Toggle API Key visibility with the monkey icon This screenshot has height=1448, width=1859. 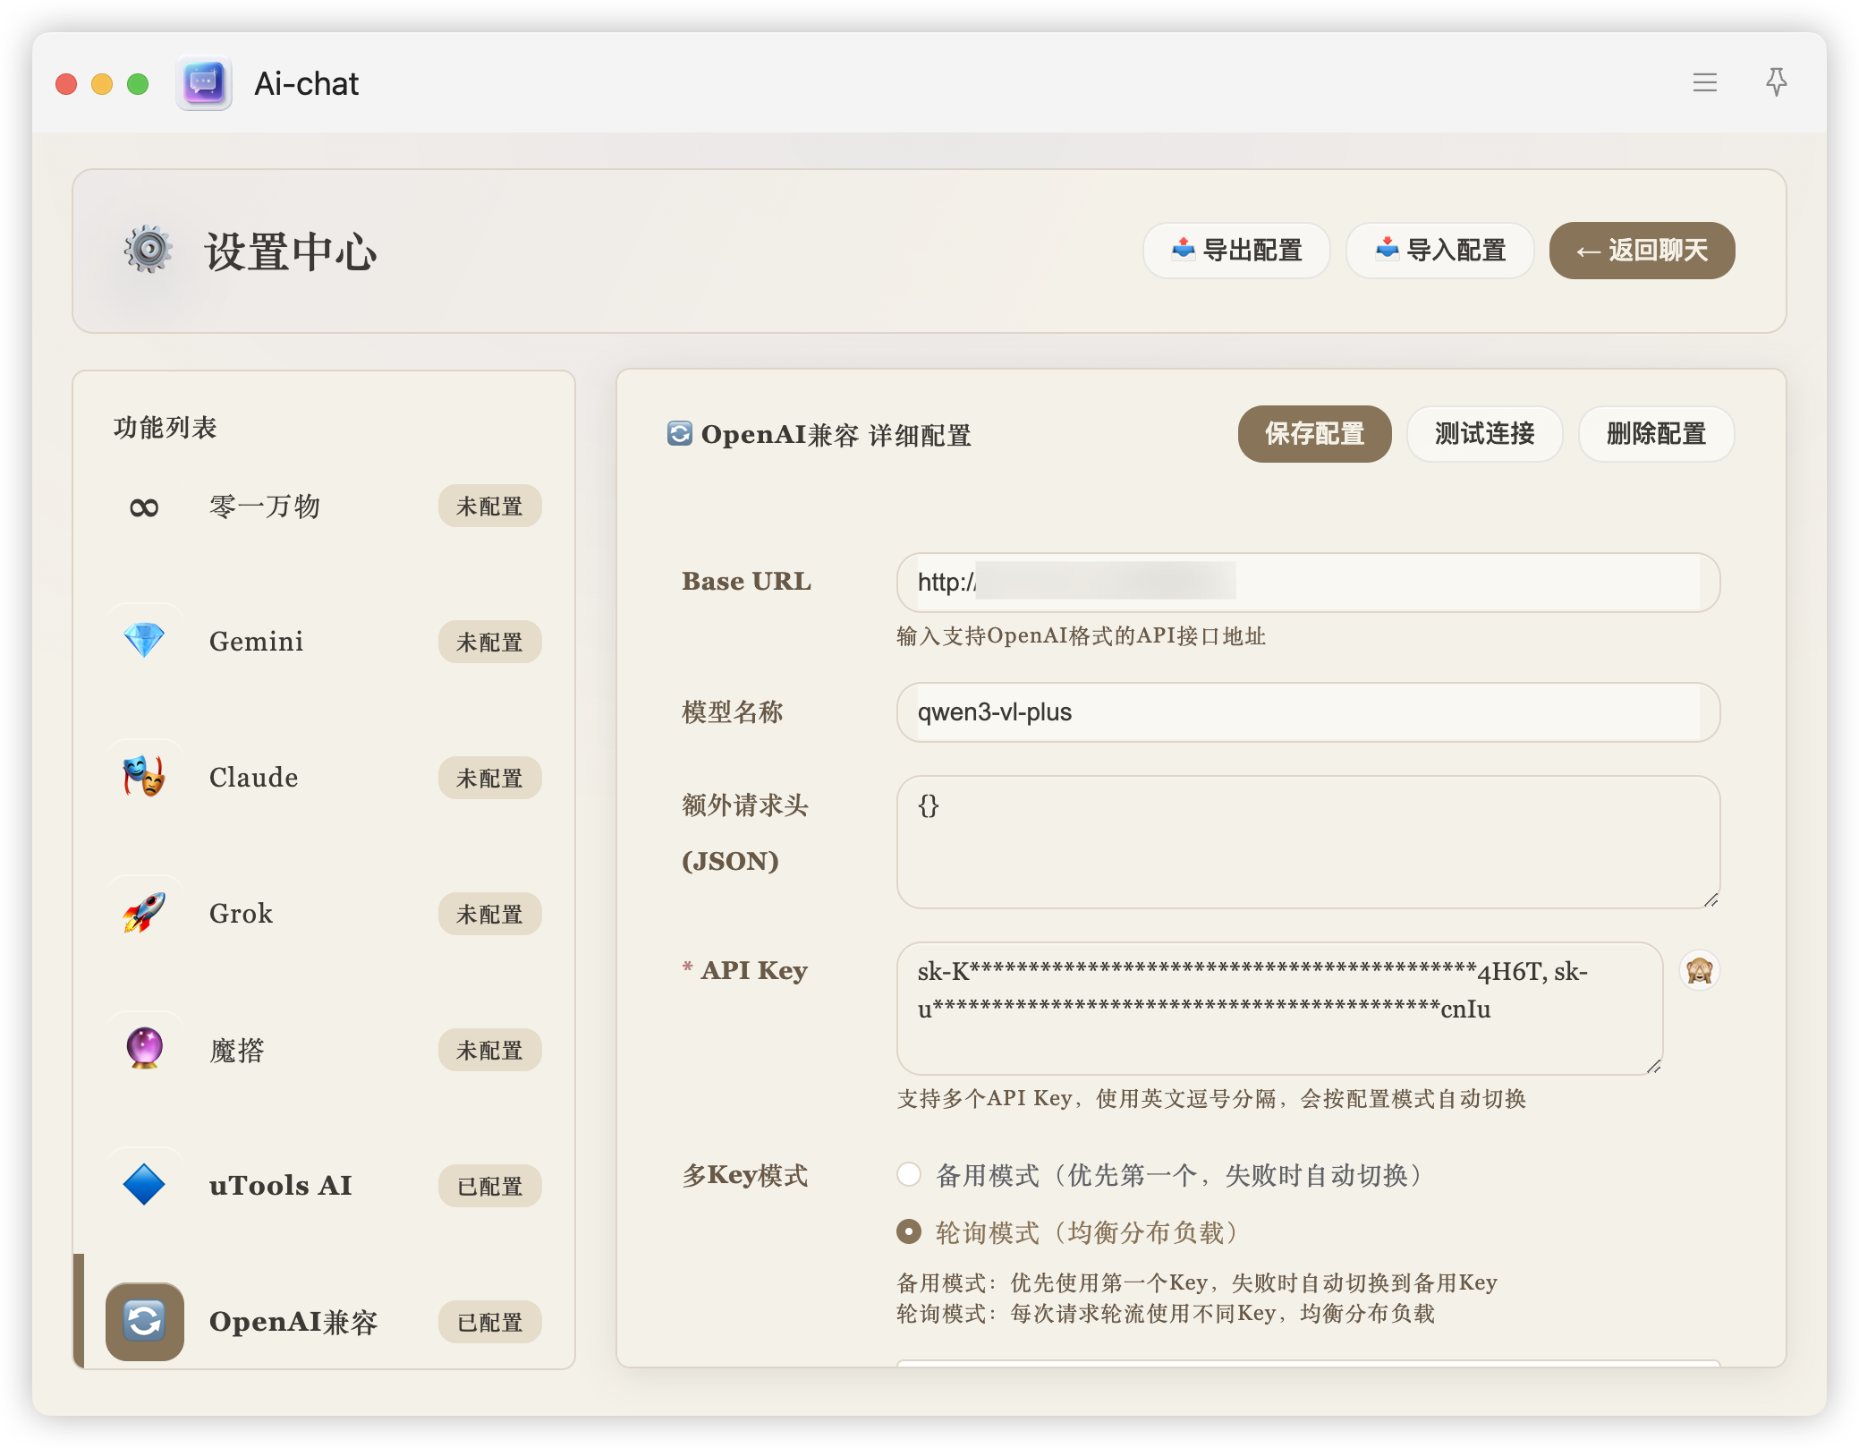pyautogui.click(x=1699, y=971)
